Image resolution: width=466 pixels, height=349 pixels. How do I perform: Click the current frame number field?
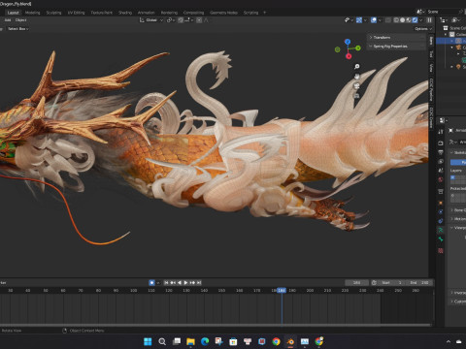(x=356, y=282)
